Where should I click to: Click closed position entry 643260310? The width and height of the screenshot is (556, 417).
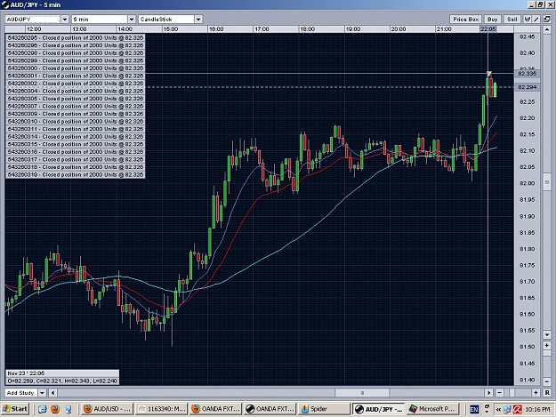(x=76, y=121)
